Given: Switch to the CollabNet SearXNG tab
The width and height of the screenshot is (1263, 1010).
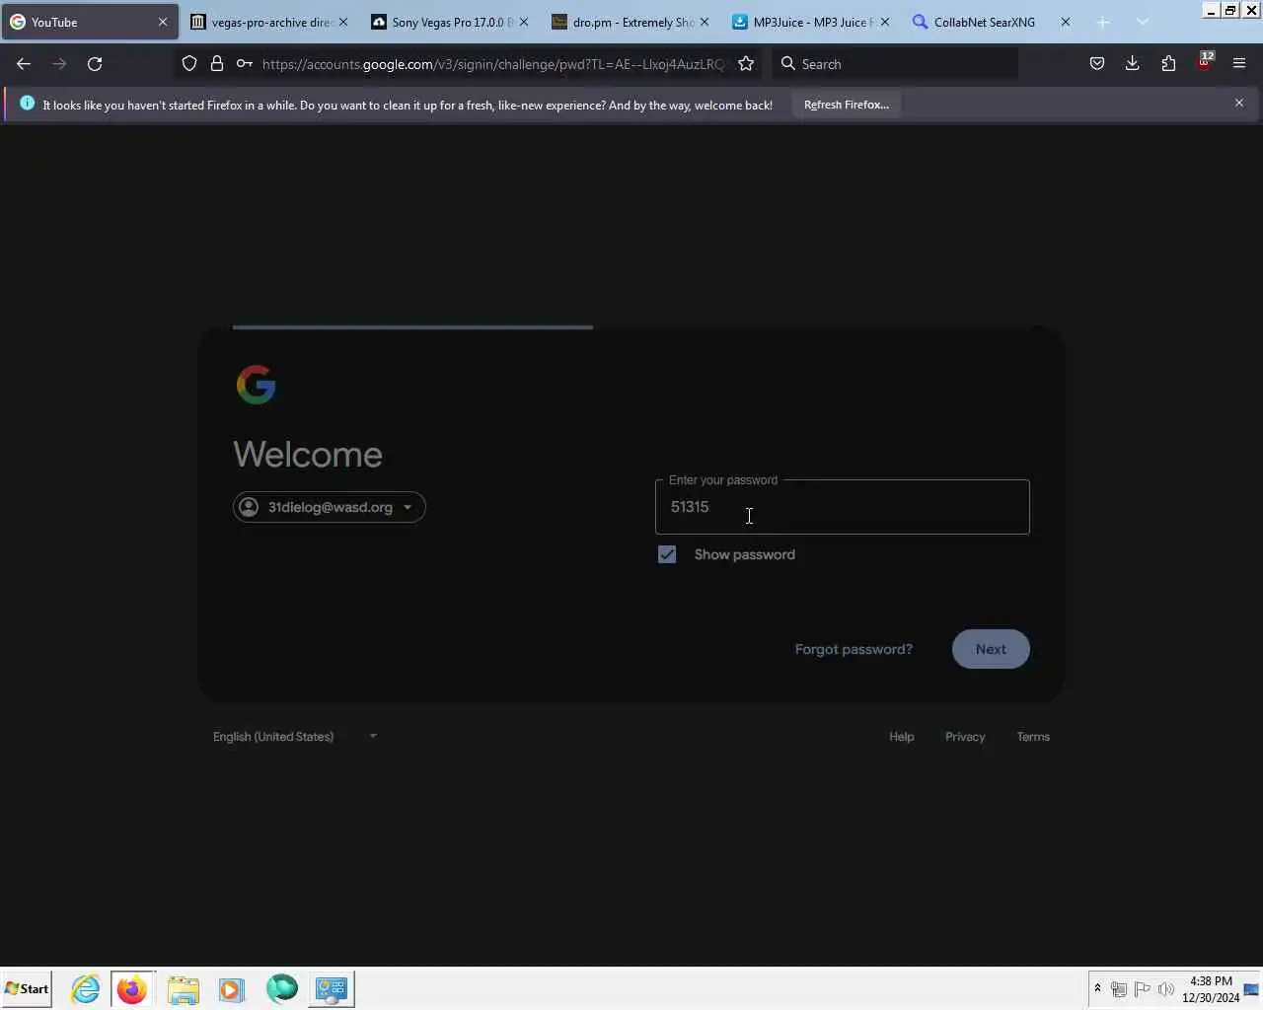Looking at the screenshot, I should click(992, 22).
